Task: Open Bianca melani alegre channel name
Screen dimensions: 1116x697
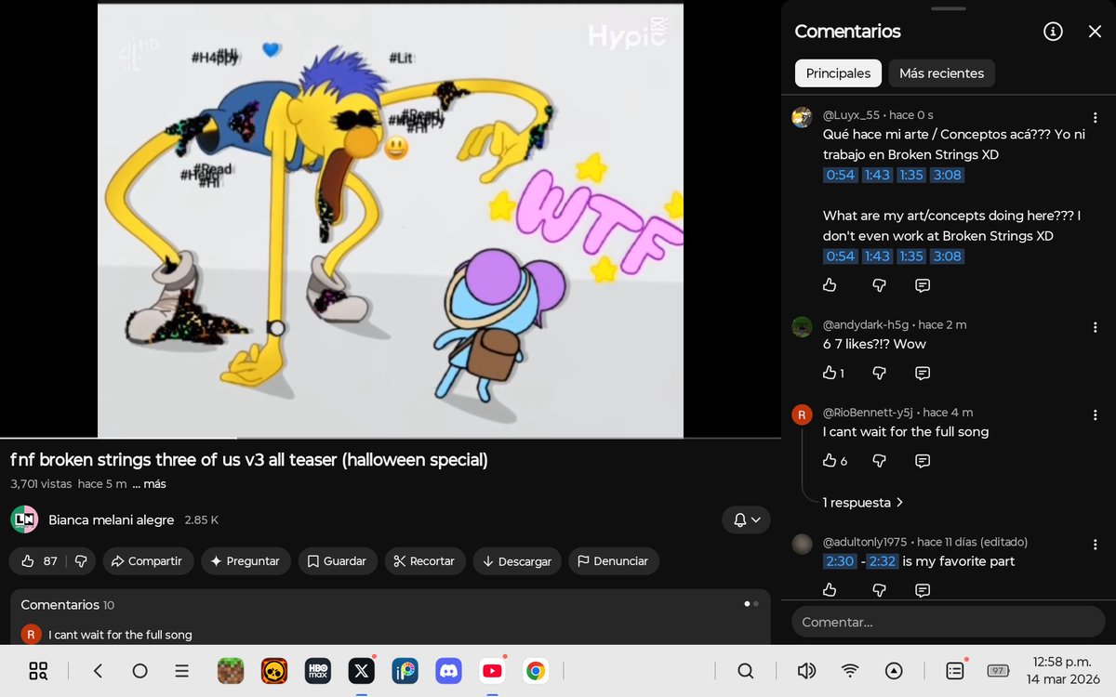Action: (112, 520)
